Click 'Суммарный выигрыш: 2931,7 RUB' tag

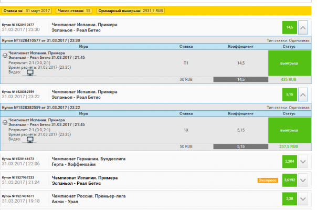coord(130,10)
